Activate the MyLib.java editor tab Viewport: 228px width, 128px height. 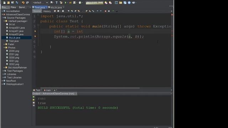pos(56,7)
